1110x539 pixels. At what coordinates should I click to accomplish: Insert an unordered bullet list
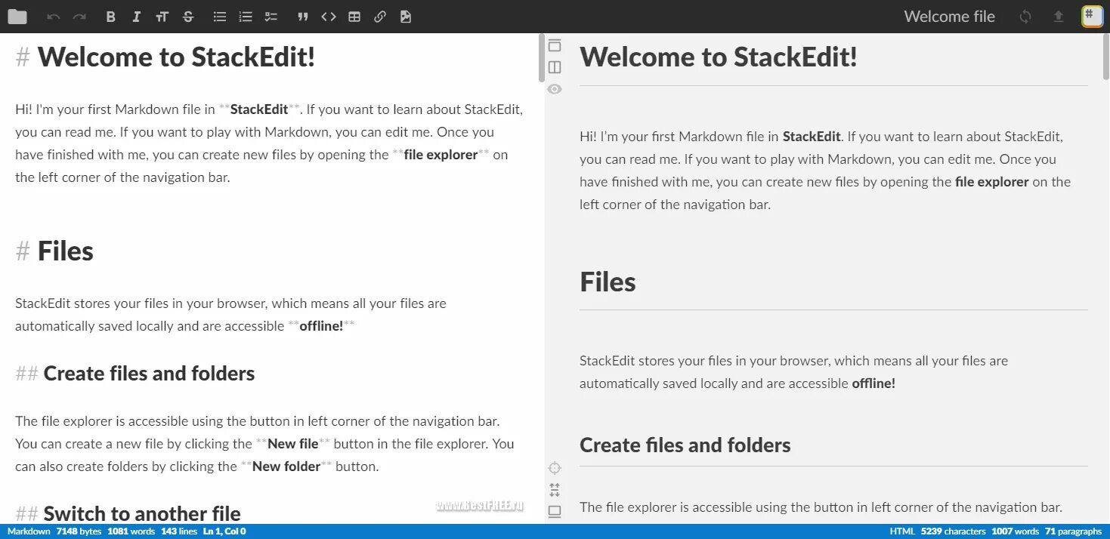click(220, 17)
